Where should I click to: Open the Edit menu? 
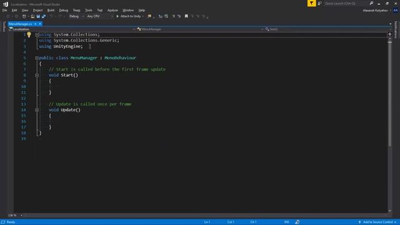14,10
